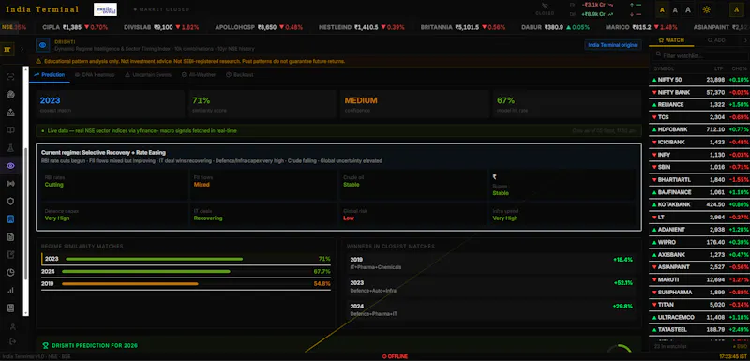Click the far-right yellow A button in the top bar

736,9
